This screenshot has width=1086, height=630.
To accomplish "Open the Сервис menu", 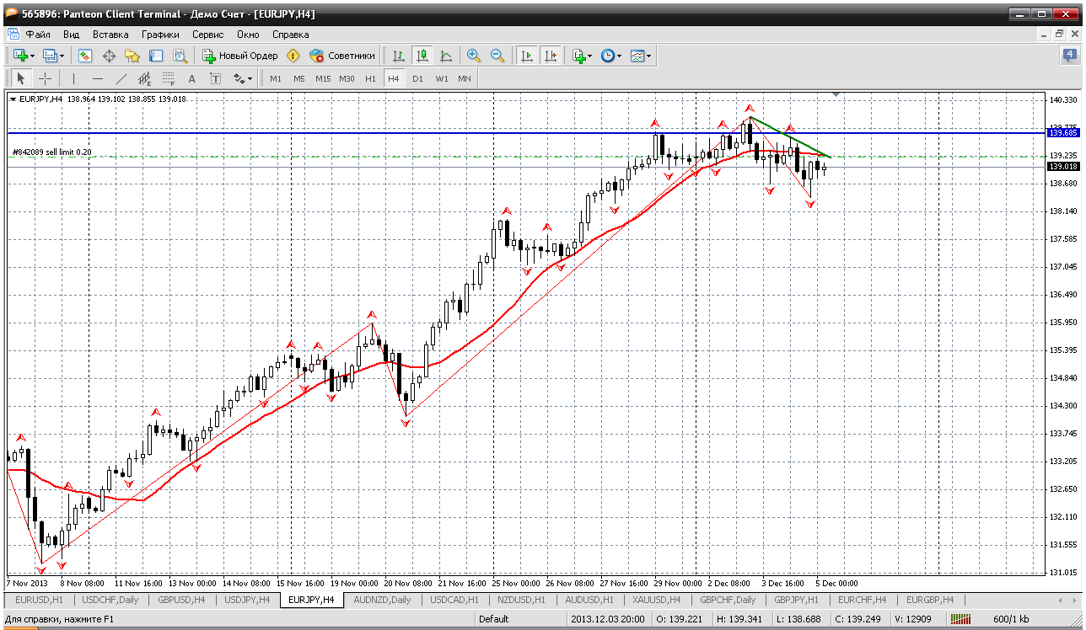I will click(208, 35).
